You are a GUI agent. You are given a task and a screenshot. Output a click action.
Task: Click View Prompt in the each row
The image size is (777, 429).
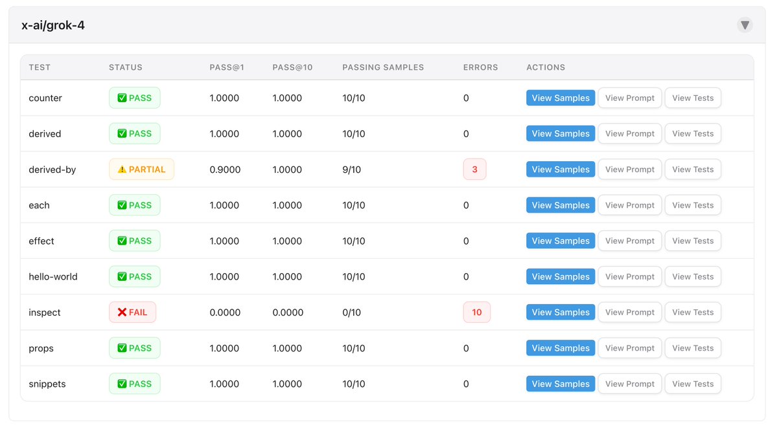click(630, 205)
